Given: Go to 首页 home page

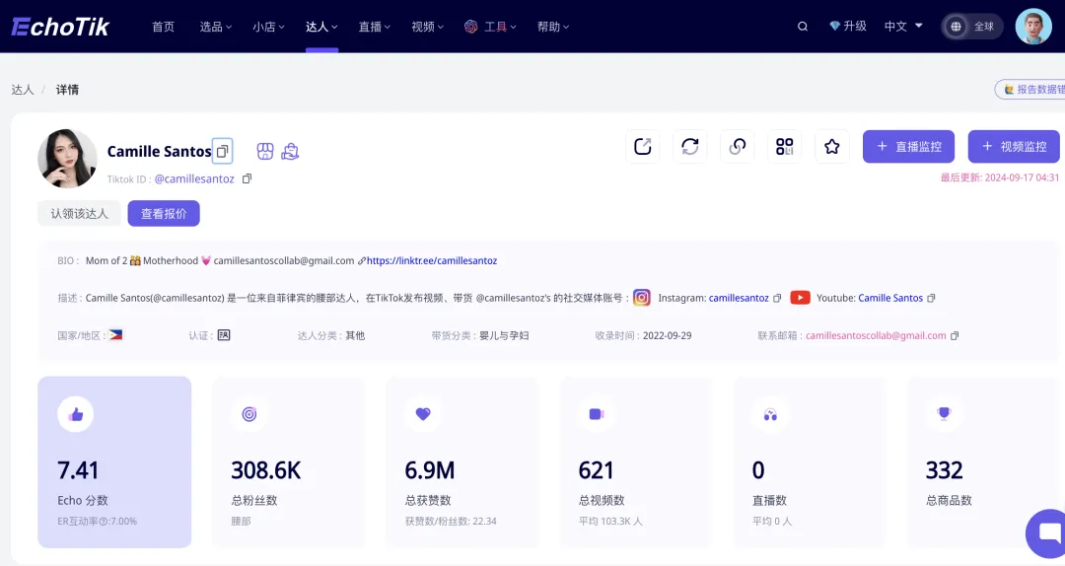Looking at the screenshot, I should tap(163, 27).
